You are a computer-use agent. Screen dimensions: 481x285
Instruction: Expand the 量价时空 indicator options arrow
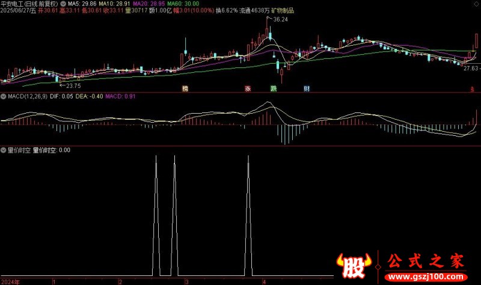coord(4,150)
